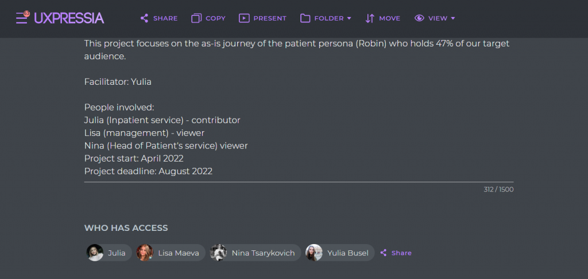Click into the project description text field
Screen dimensions: 588x279
point(299,107)
